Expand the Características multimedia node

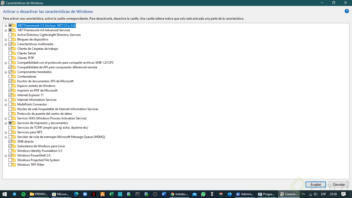6,44
